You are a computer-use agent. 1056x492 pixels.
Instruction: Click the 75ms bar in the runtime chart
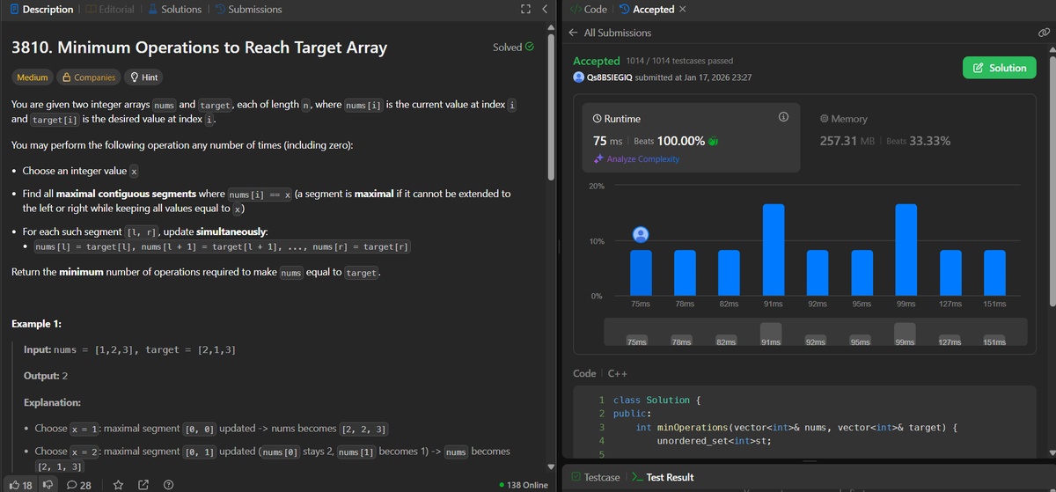(x=642, y=273)
